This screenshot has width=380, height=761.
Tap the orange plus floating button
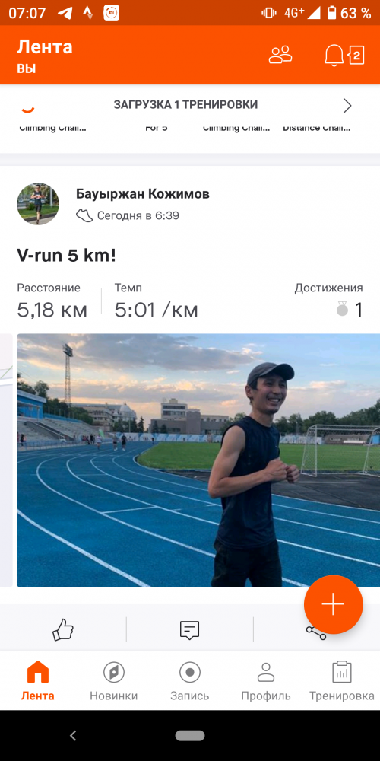(334, 604)
